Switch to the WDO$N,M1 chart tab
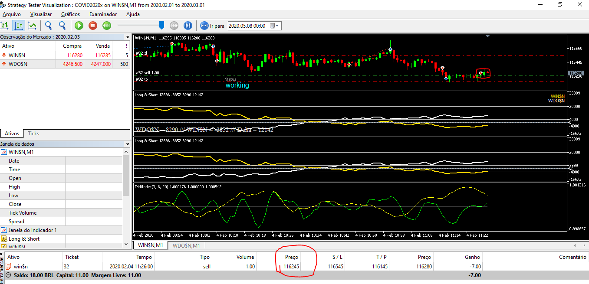 186,245
